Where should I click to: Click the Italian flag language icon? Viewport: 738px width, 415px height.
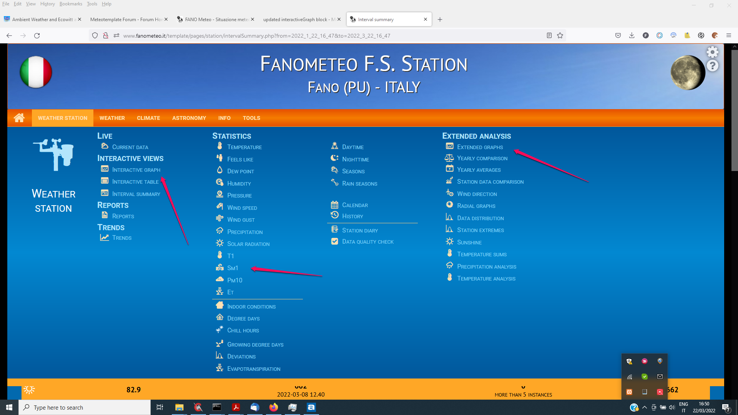[x=36, y=72]
